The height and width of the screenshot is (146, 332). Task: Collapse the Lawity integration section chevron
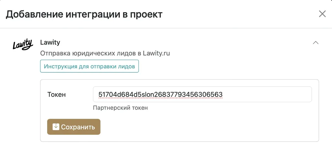[x=316, y=43]
